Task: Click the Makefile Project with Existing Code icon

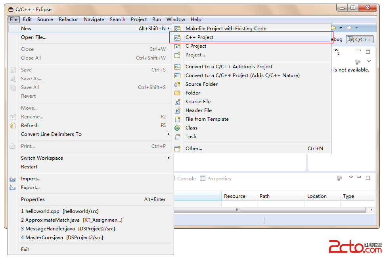Action: click(178, 28)
